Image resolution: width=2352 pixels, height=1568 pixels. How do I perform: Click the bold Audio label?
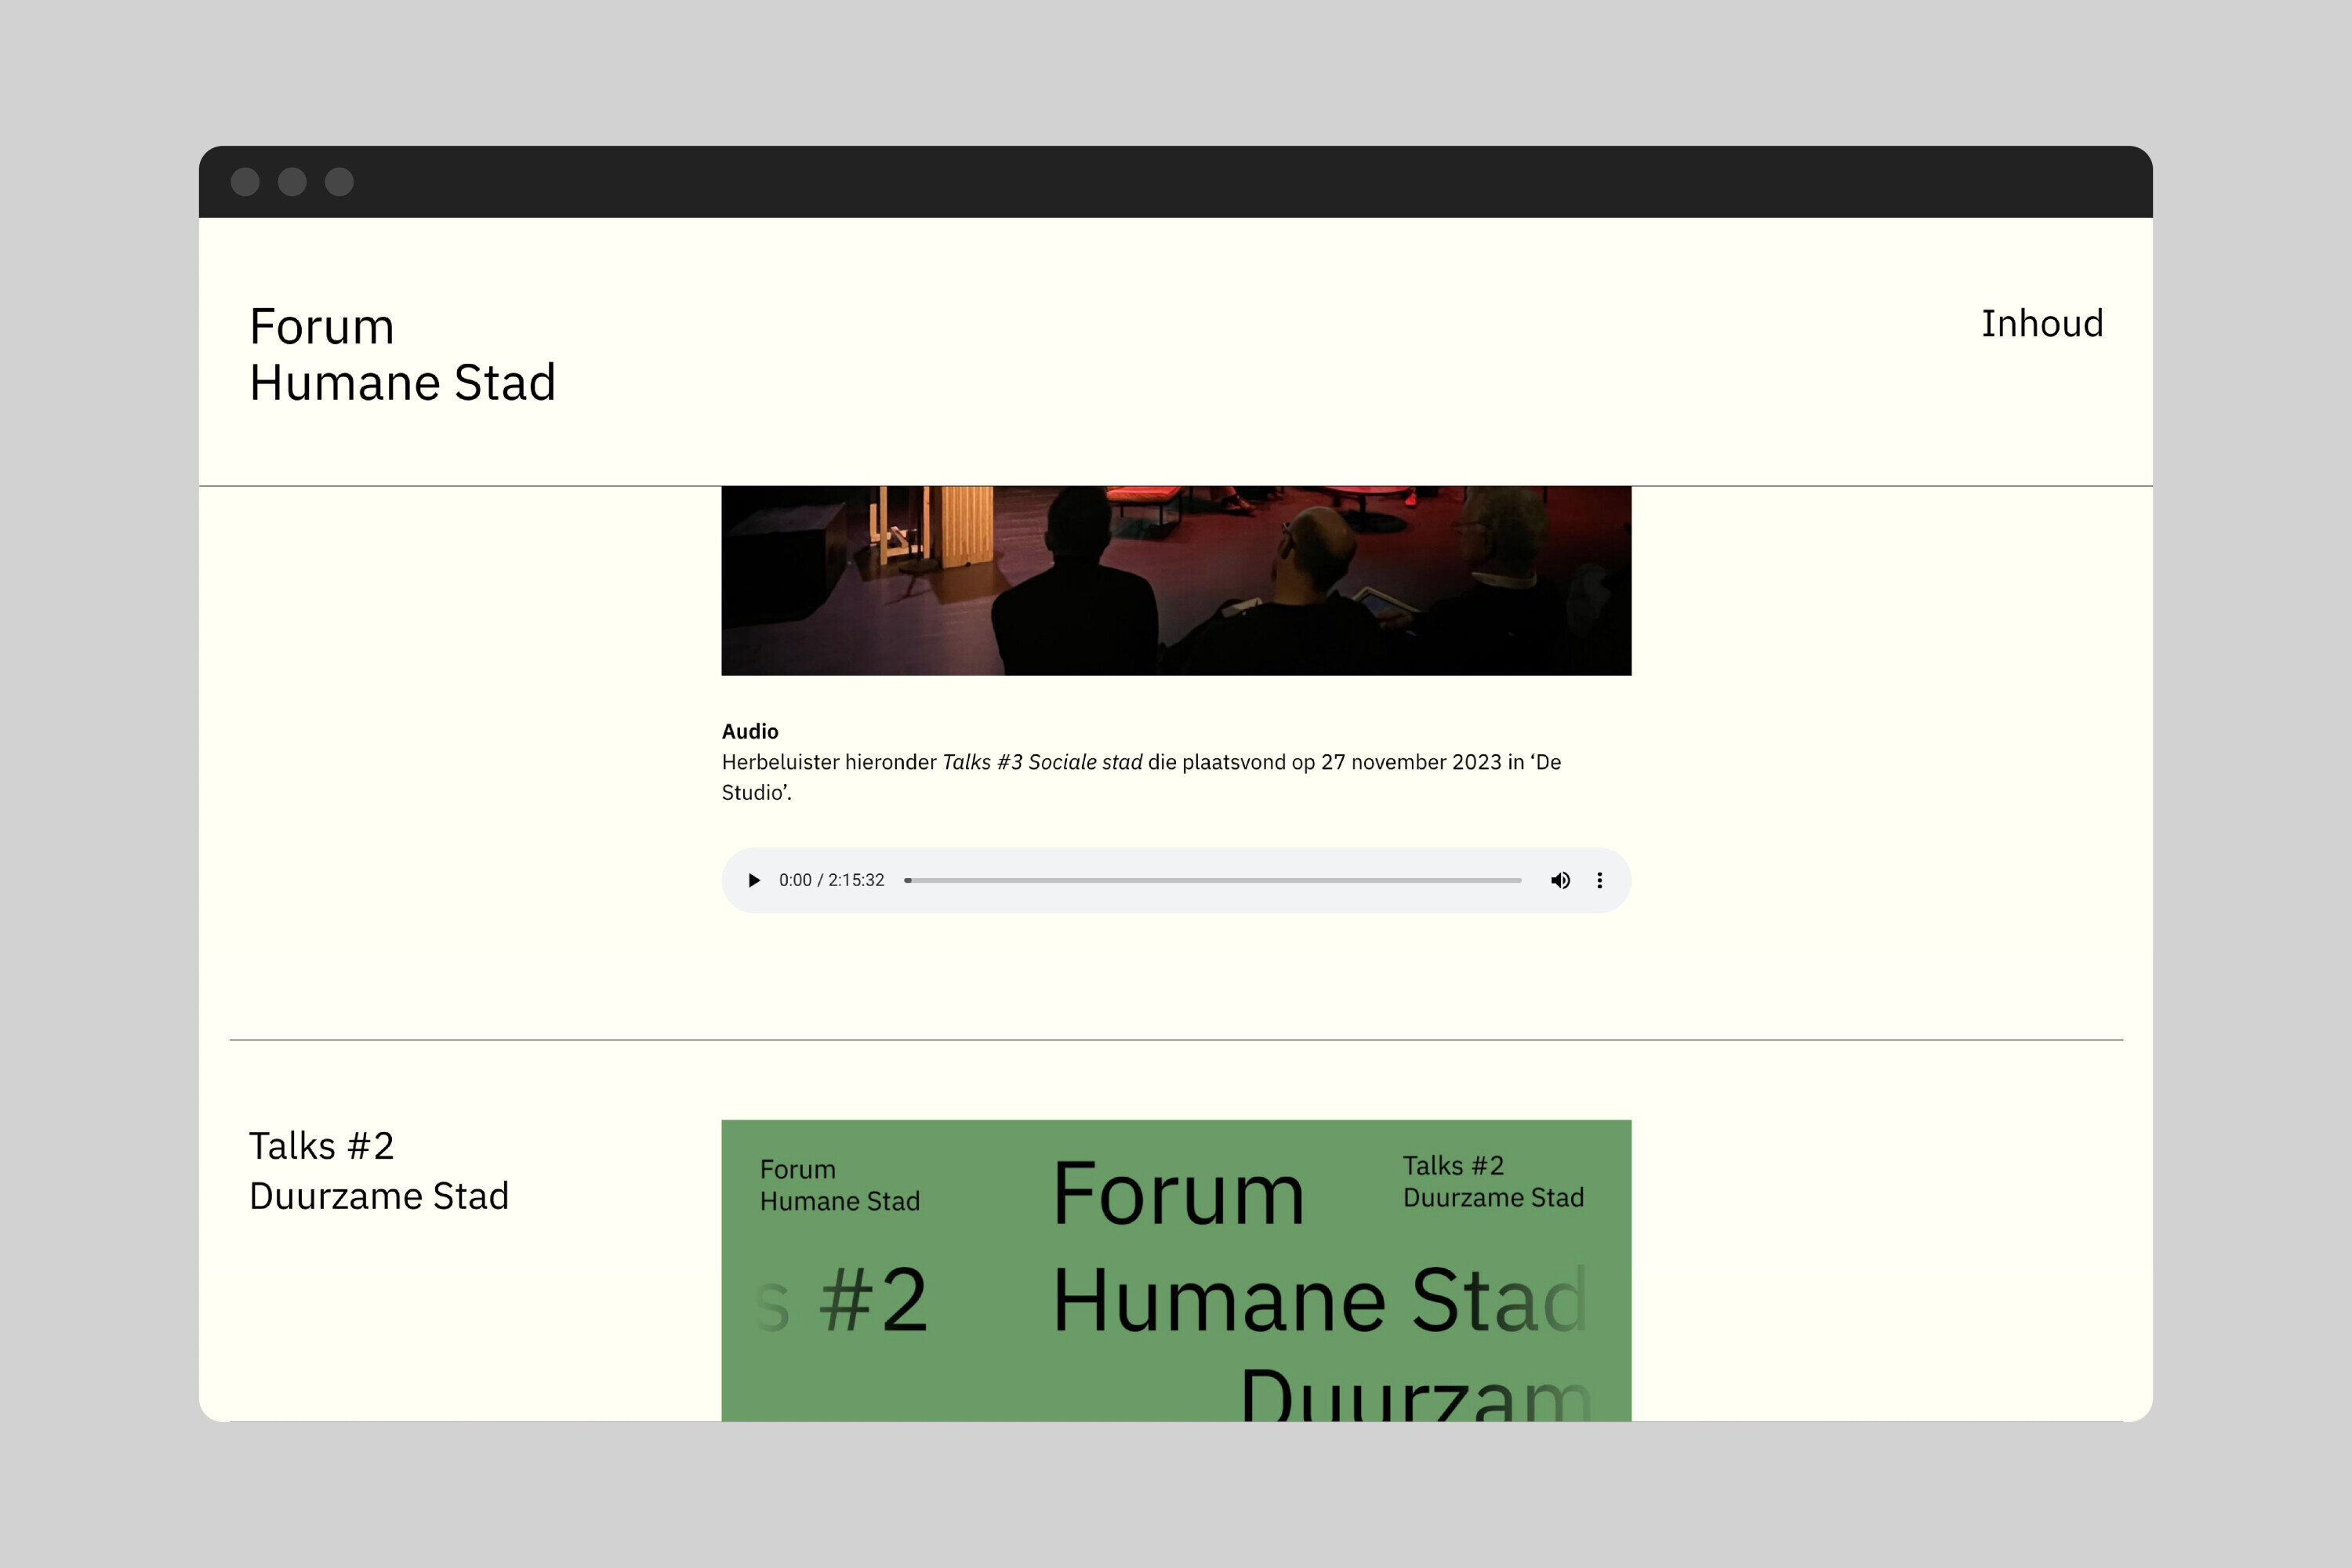click(x=750, y=731)
